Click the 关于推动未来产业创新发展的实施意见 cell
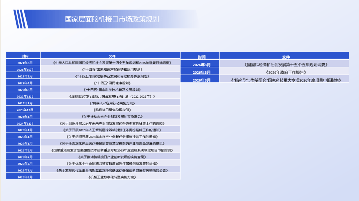This screenshot has height=201, width=359. (110, 116)
